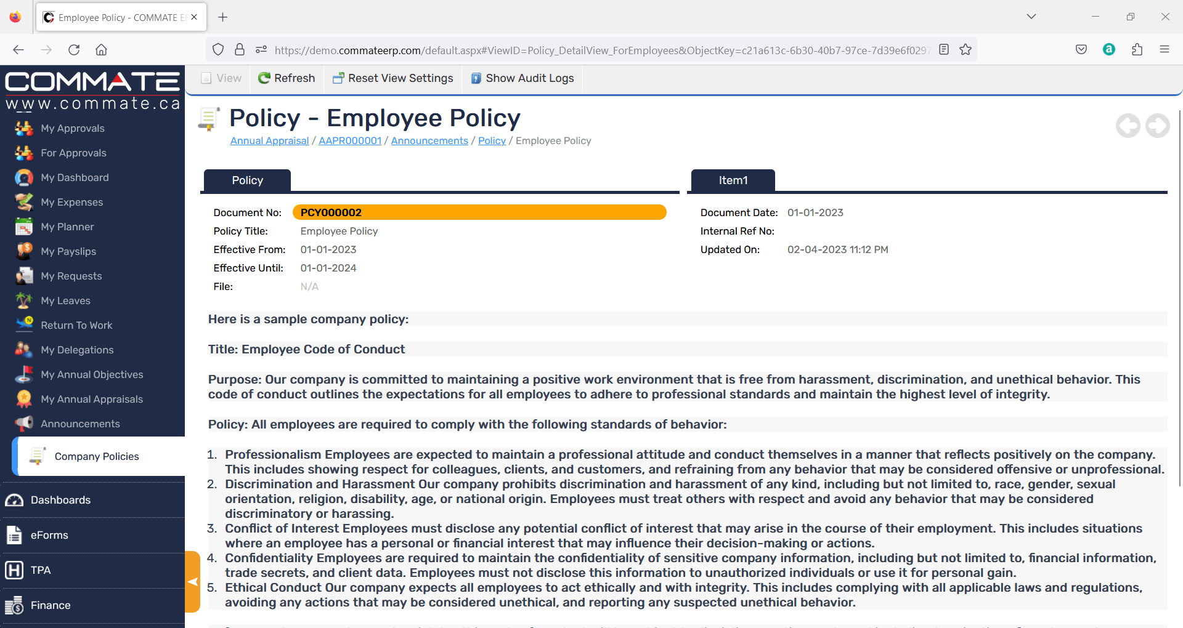
Task: Open Announcements megaphone icon
Action: pyautogui.click(x=24, y=424)
